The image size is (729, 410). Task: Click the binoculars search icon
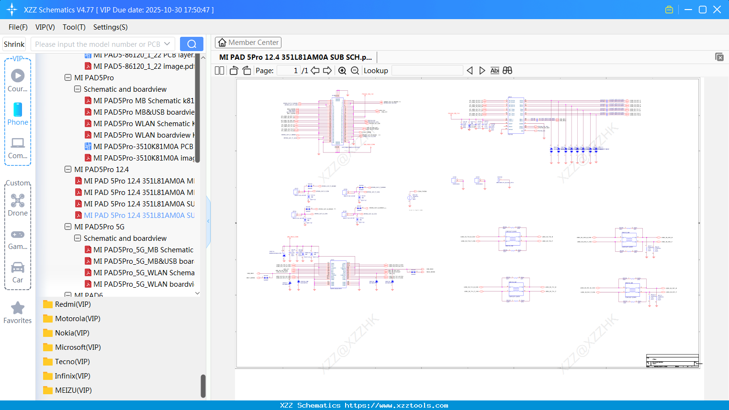click(507, 71)
